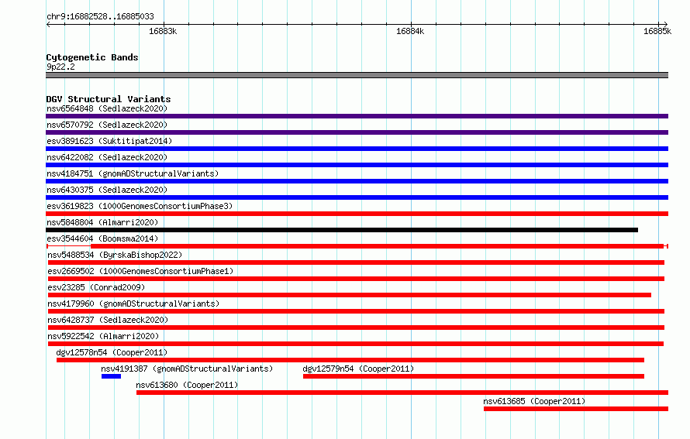Click the chr9:16882528..16885033 coordinates text
690x439 pixels.
tap(100, 17)
